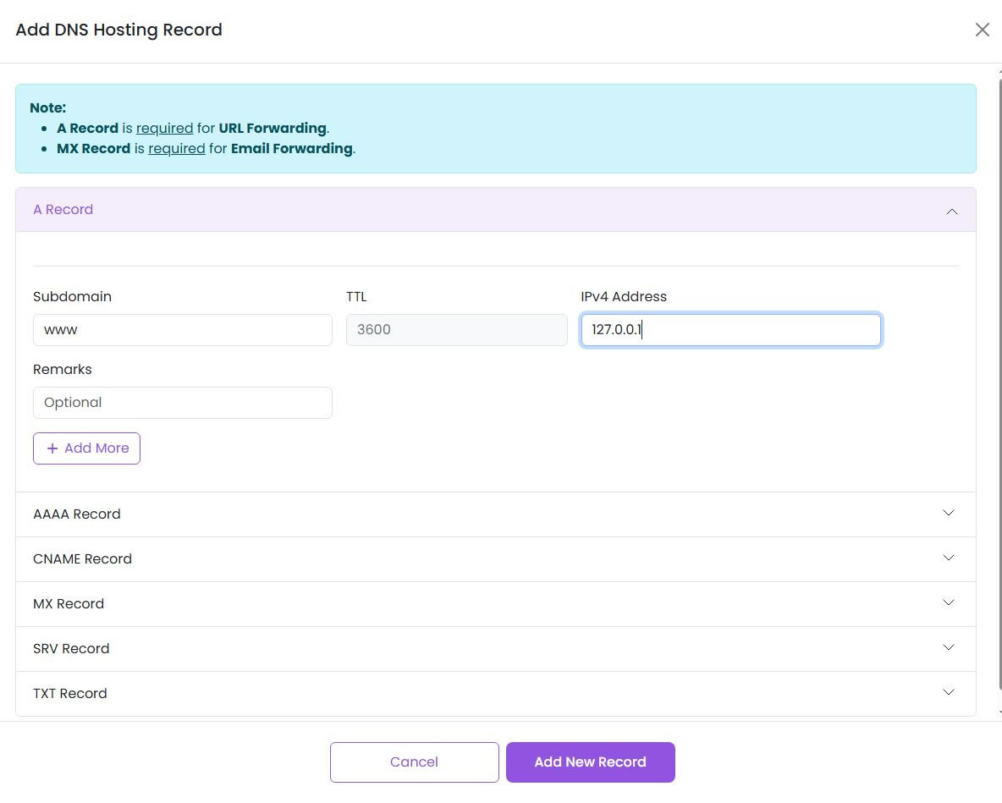
Task: Open section by clicking SRV Record title
Action: [71, 649]
